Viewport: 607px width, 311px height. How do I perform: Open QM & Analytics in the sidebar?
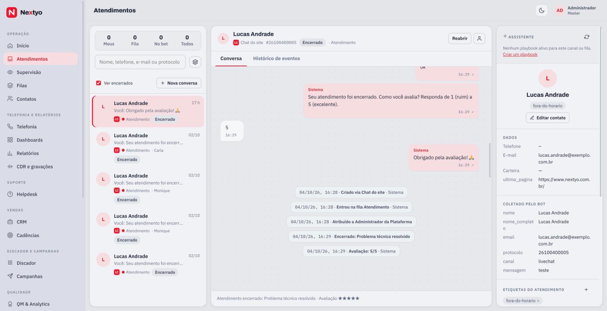[x=41, y=304]
